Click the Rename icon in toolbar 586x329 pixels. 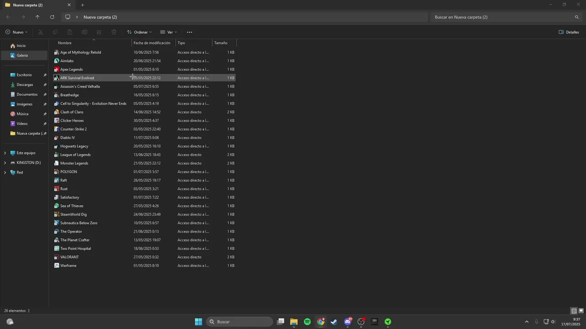tap(84, 32)
